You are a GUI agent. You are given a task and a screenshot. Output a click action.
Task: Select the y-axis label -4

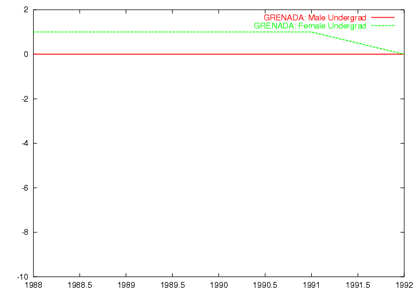tap(25, 143)
